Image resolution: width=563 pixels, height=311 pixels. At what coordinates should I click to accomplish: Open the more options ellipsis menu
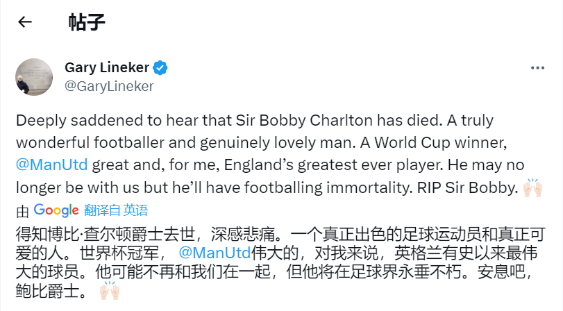click(x=537, y=68)
